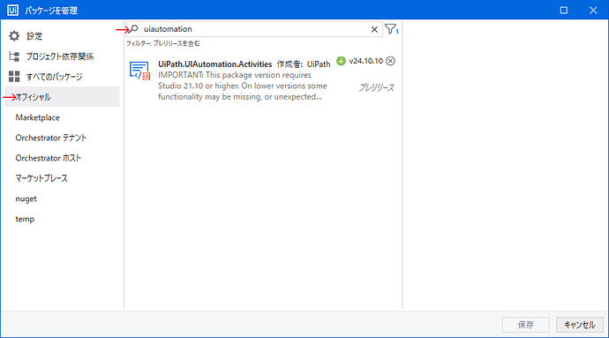This screenshot has width=609, height=338.
Task: Click the search magnifier icon
Action: [133, 29]
